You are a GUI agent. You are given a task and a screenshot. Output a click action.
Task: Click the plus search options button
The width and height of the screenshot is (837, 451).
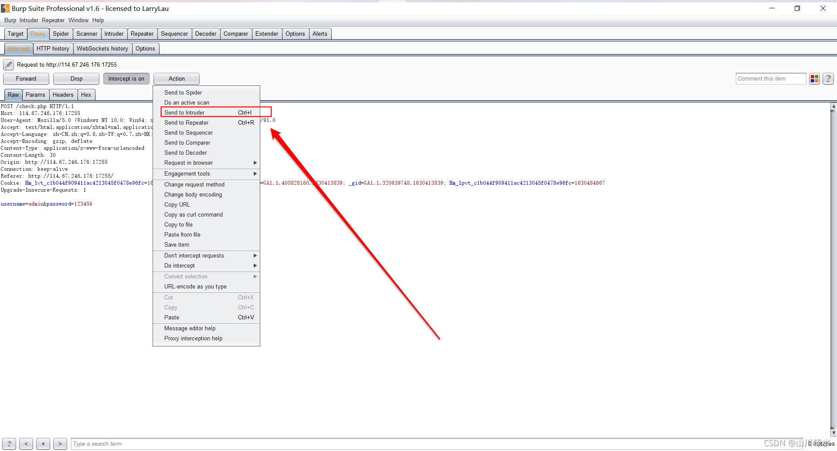43,444
